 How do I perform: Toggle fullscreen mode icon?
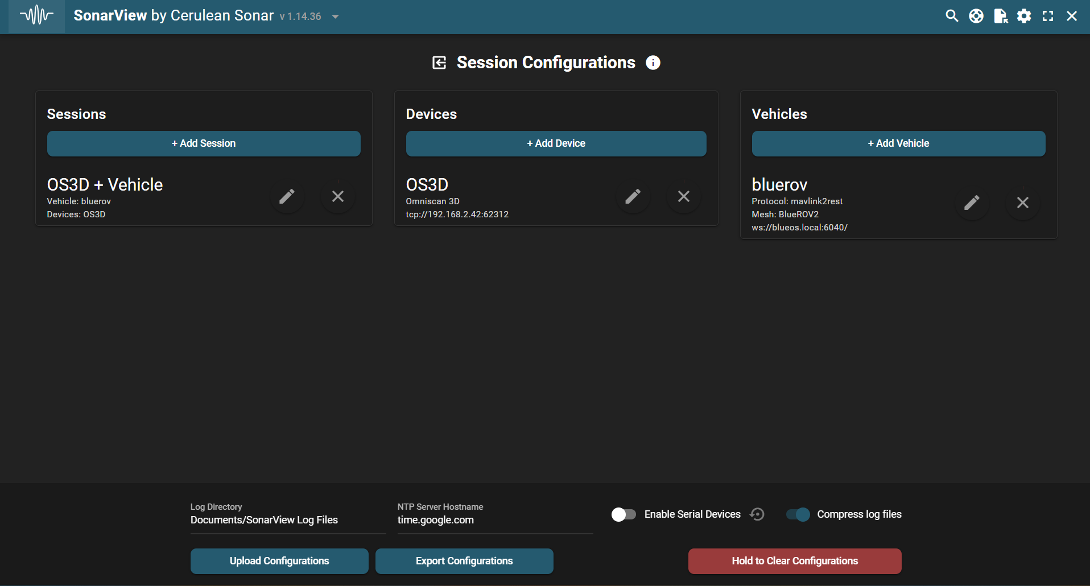[x=1048, y=16]
